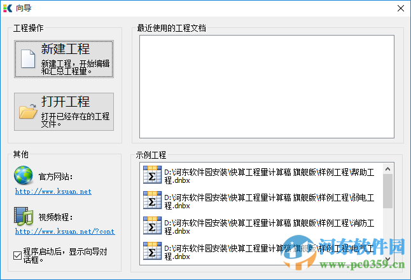Click the open folder icon in 打开工程
411x280 pixels.
pos(28,111)
